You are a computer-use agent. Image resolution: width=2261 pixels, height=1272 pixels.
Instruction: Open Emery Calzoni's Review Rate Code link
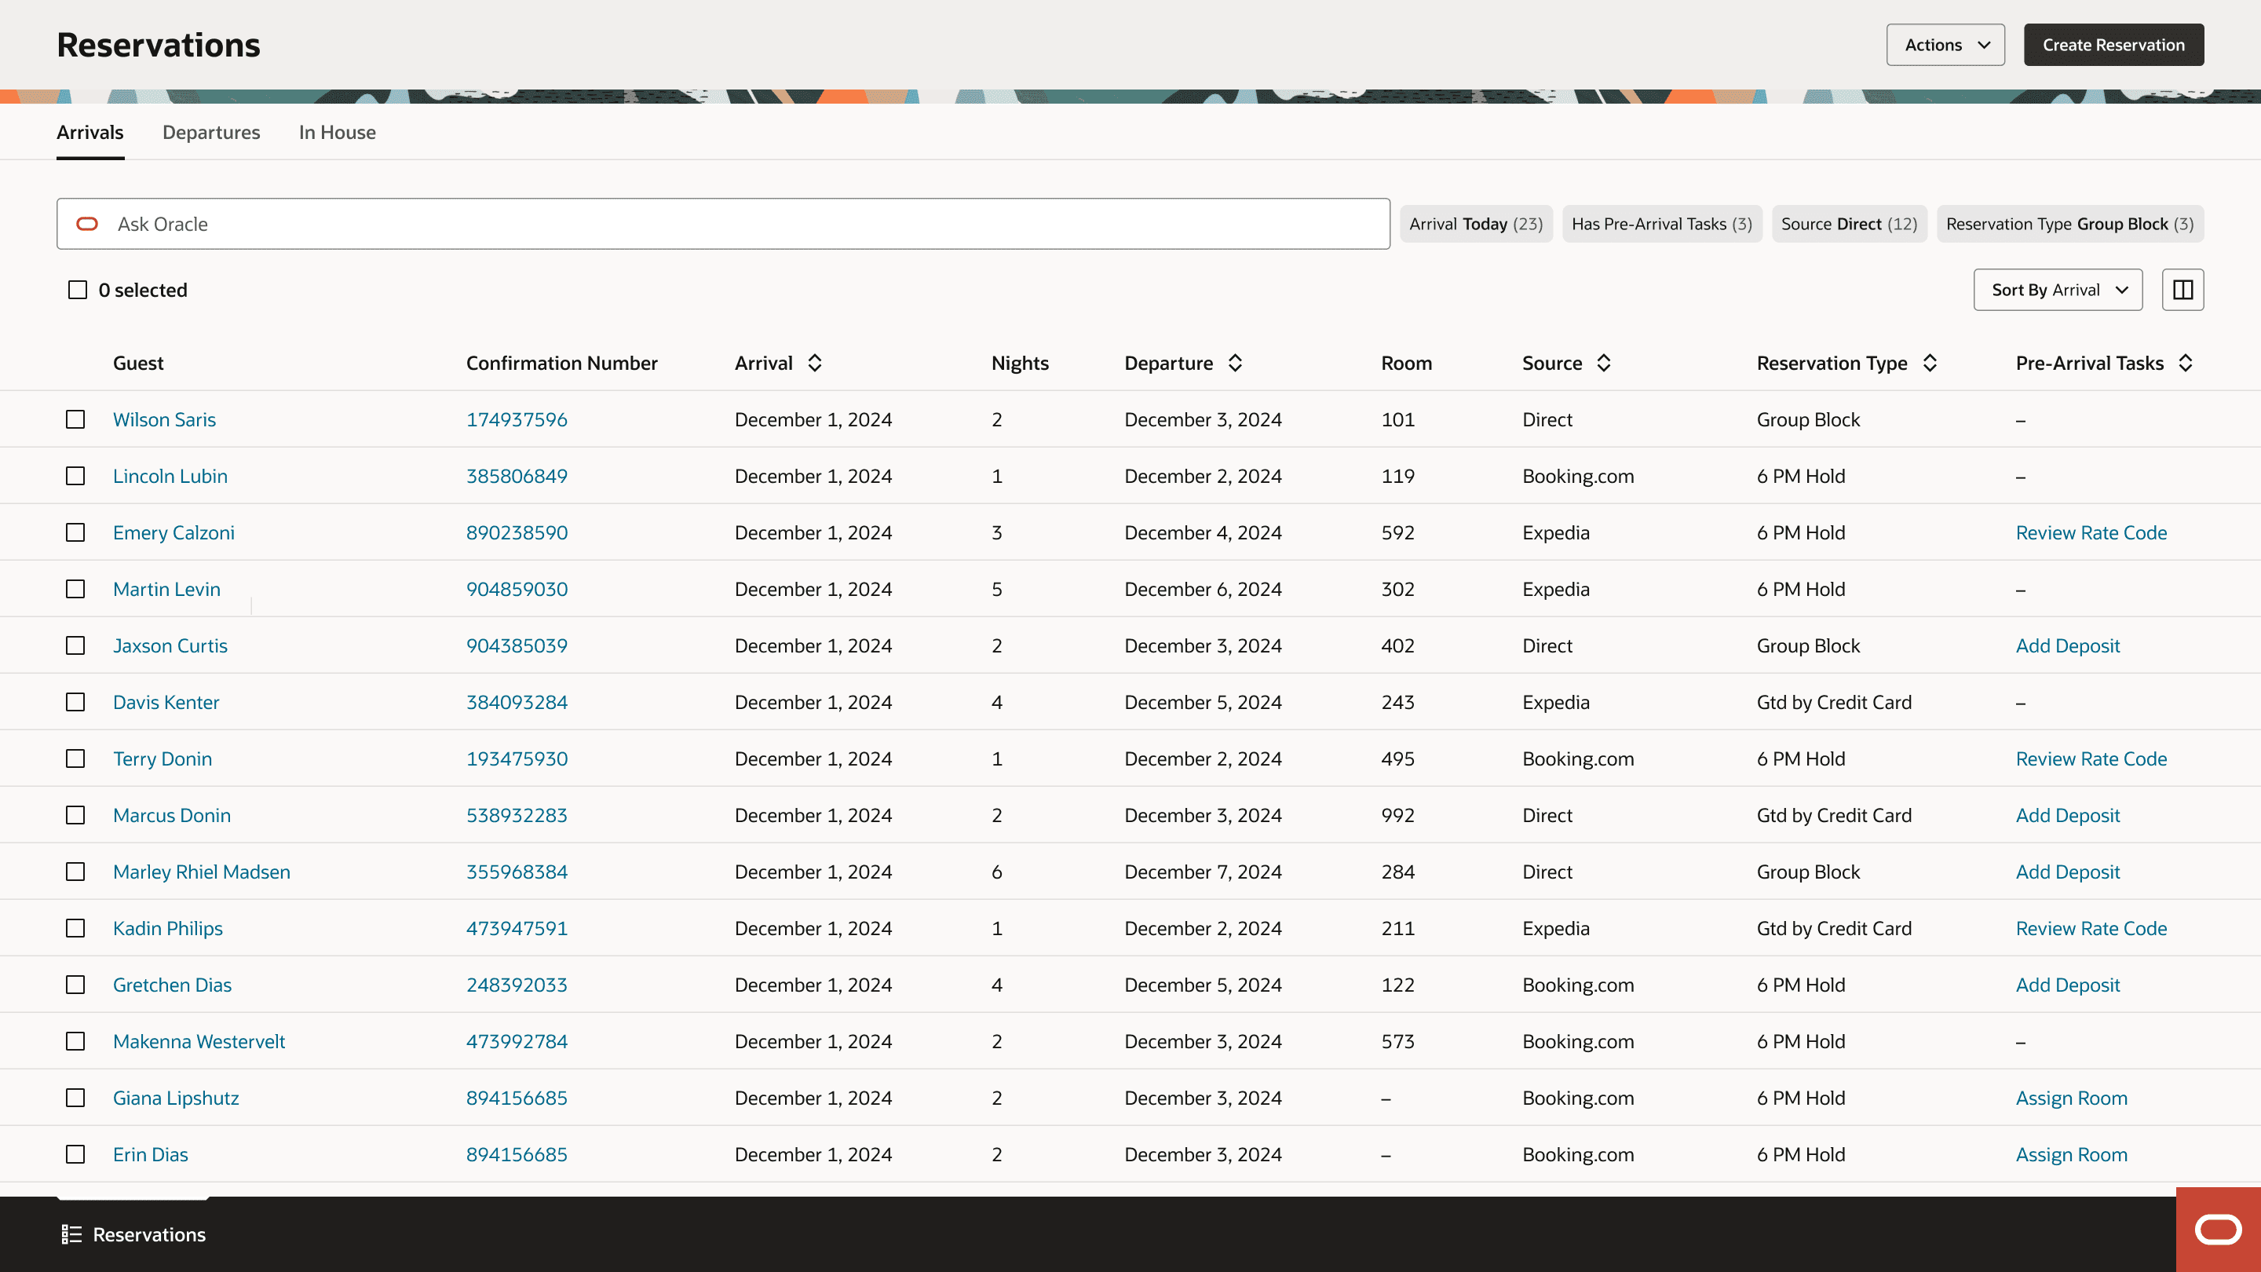click(x=2091, y=533)
